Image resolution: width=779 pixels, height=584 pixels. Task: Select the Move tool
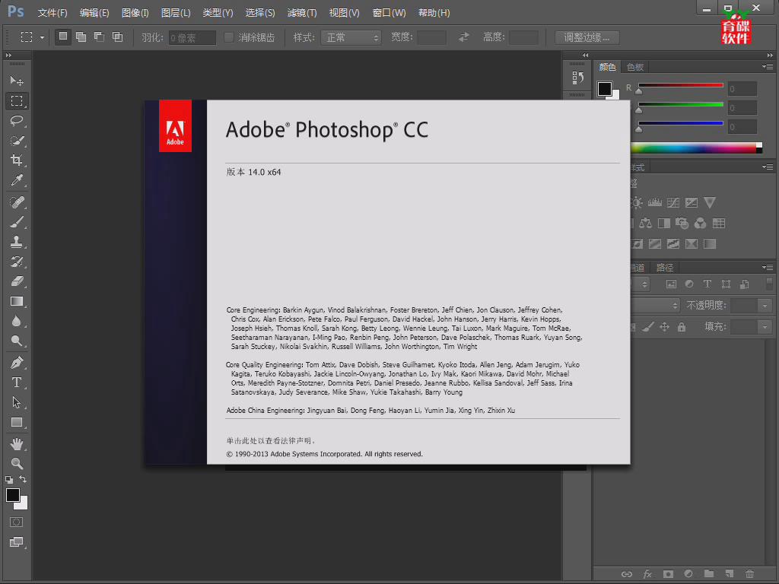click(x=17, y=81)
